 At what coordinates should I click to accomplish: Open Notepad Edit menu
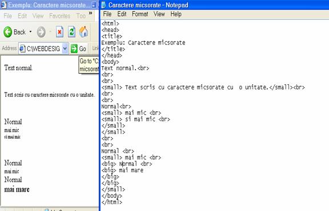[x=122, y=14]
